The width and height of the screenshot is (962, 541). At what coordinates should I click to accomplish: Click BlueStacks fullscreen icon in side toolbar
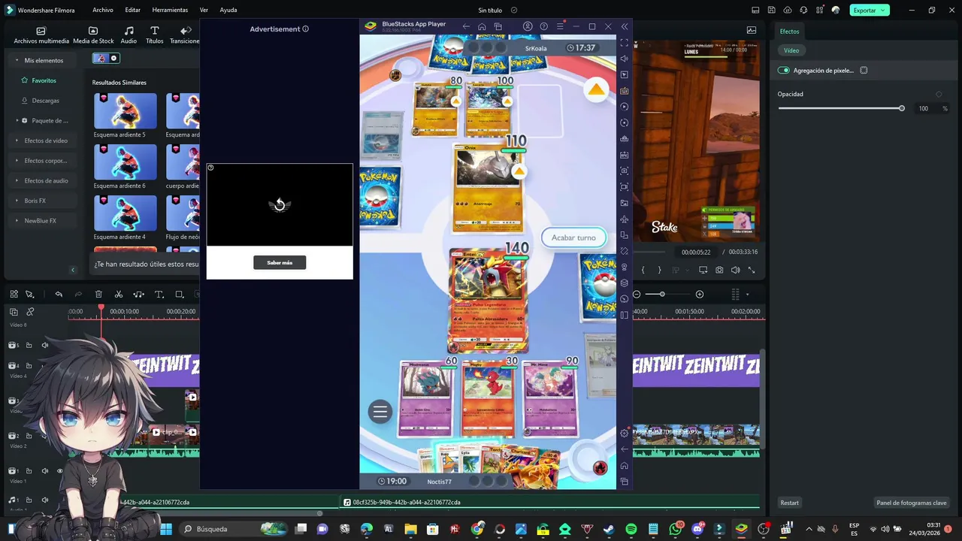625,43
